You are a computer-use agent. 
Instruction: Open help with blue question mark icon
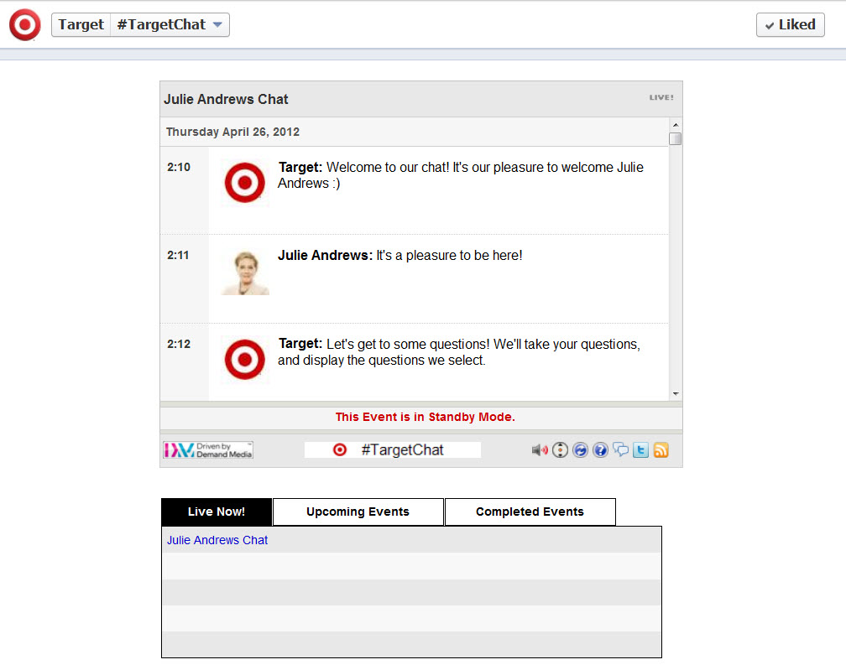pyautogui.click(x=600, y=450)
